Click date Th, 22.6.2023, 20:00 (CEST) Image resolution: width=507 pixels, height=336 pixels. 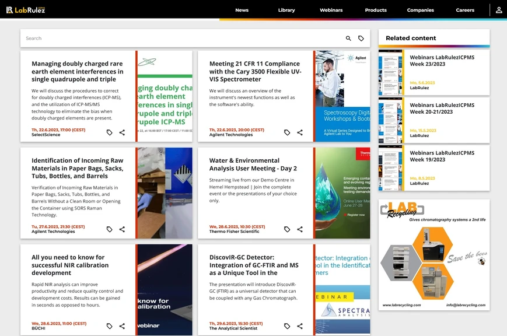point(237,129)
